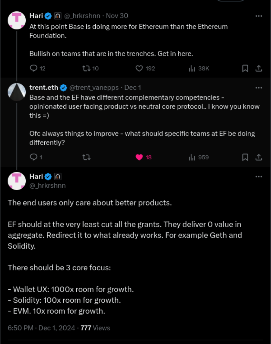This screenshot has width=271, height=344.
Task: Open more options on Hari's first tweet
Action: point(259,16)
